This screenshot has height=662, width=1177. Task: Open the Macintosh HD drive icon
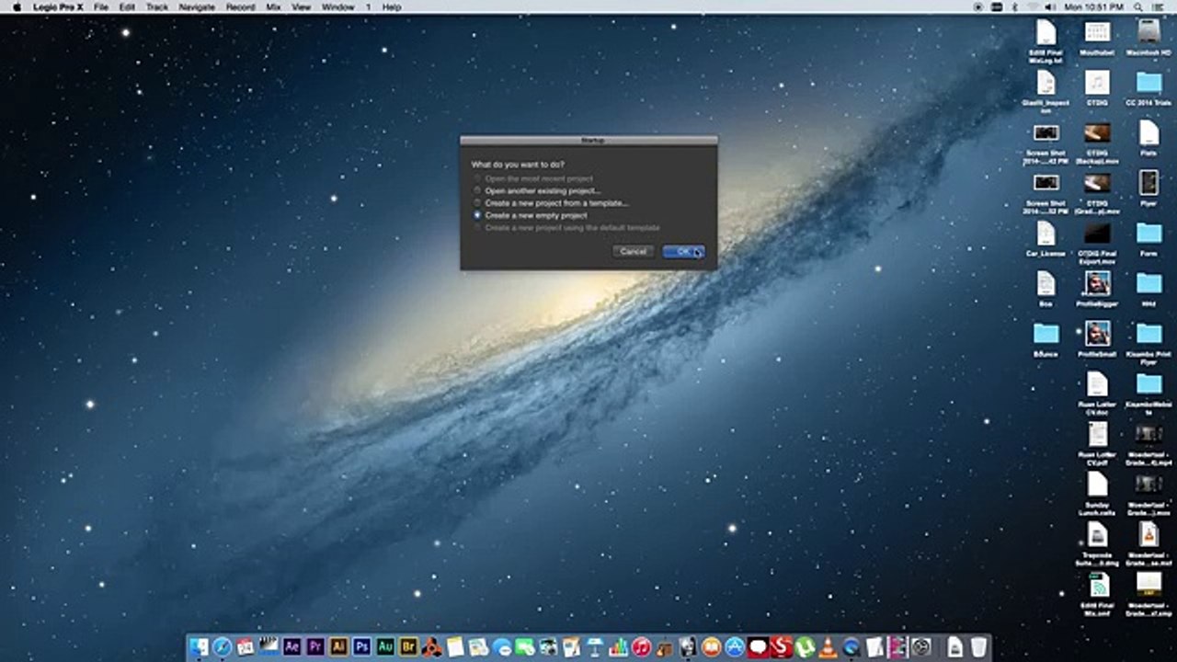(1148, 38)
